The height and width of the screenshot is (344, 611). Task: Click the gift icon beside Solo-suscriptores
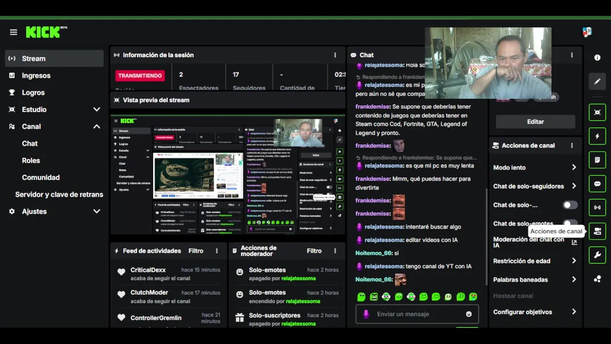click(240, 318)
